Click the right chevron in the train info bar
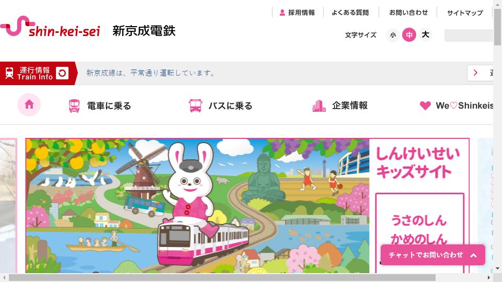The width and height of the screenshot is (502, 282). click(475, 73)
